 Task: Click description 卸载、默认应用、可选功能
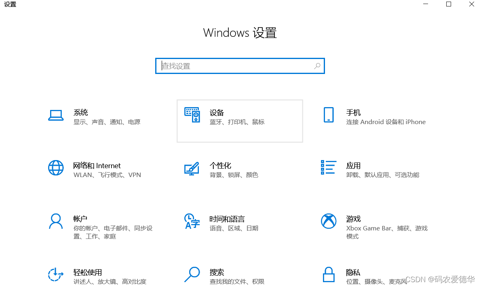(382, 175)
